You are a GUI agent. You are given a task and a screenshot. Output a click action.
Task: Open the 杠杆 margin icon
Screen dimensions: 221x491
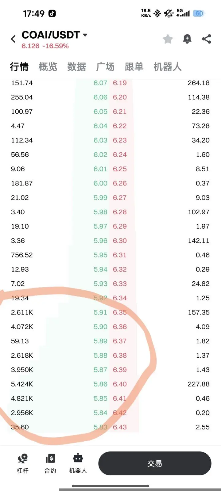[23, 463]
